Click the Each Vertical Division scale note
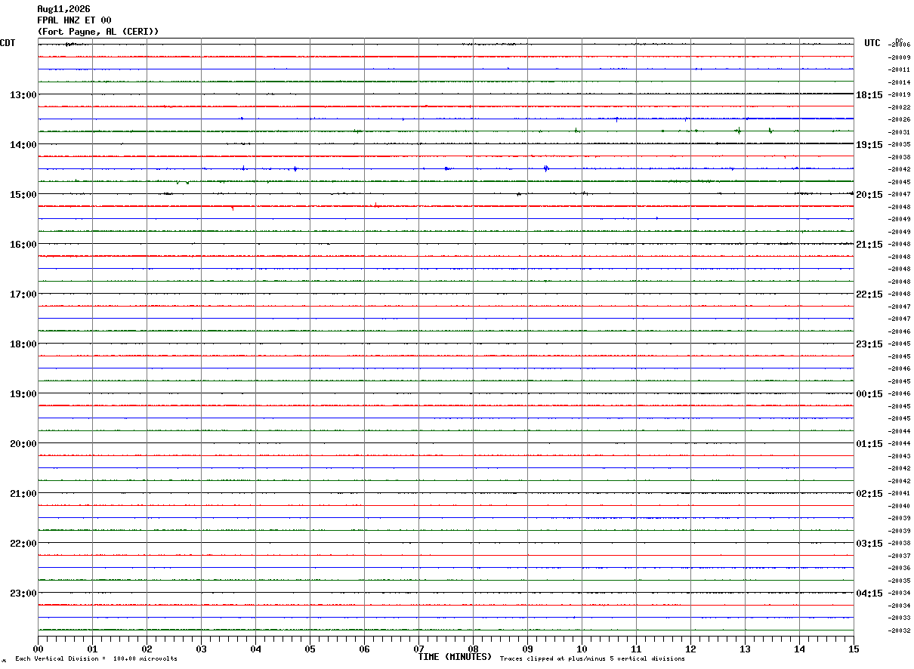The height and width of the screenshot is (669, 914). [x=96, y=659]
